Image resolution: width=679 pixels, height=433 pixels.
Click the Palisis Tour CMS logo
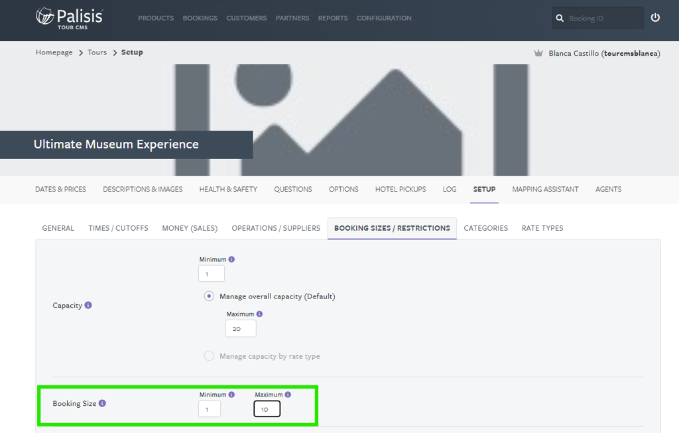(69, 18)
